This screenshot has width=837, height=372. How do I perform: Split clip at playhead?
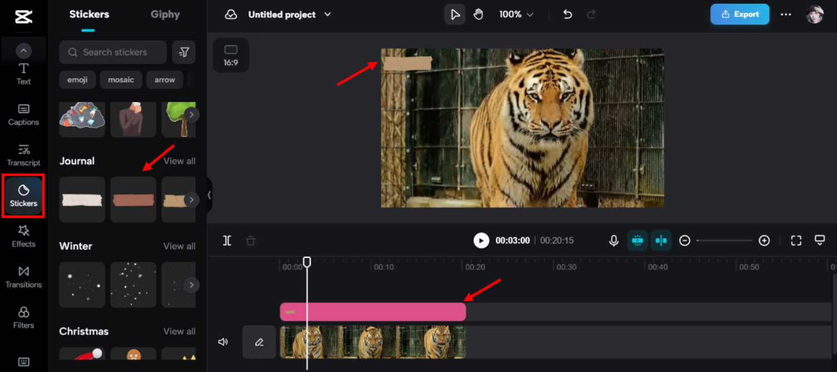pos(227,241)
